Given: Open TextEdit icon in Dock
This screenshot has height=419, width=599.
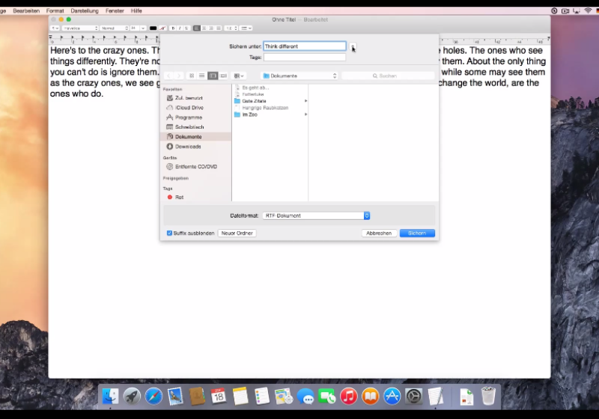Looking at the screenshot, I should click(436, 396).
